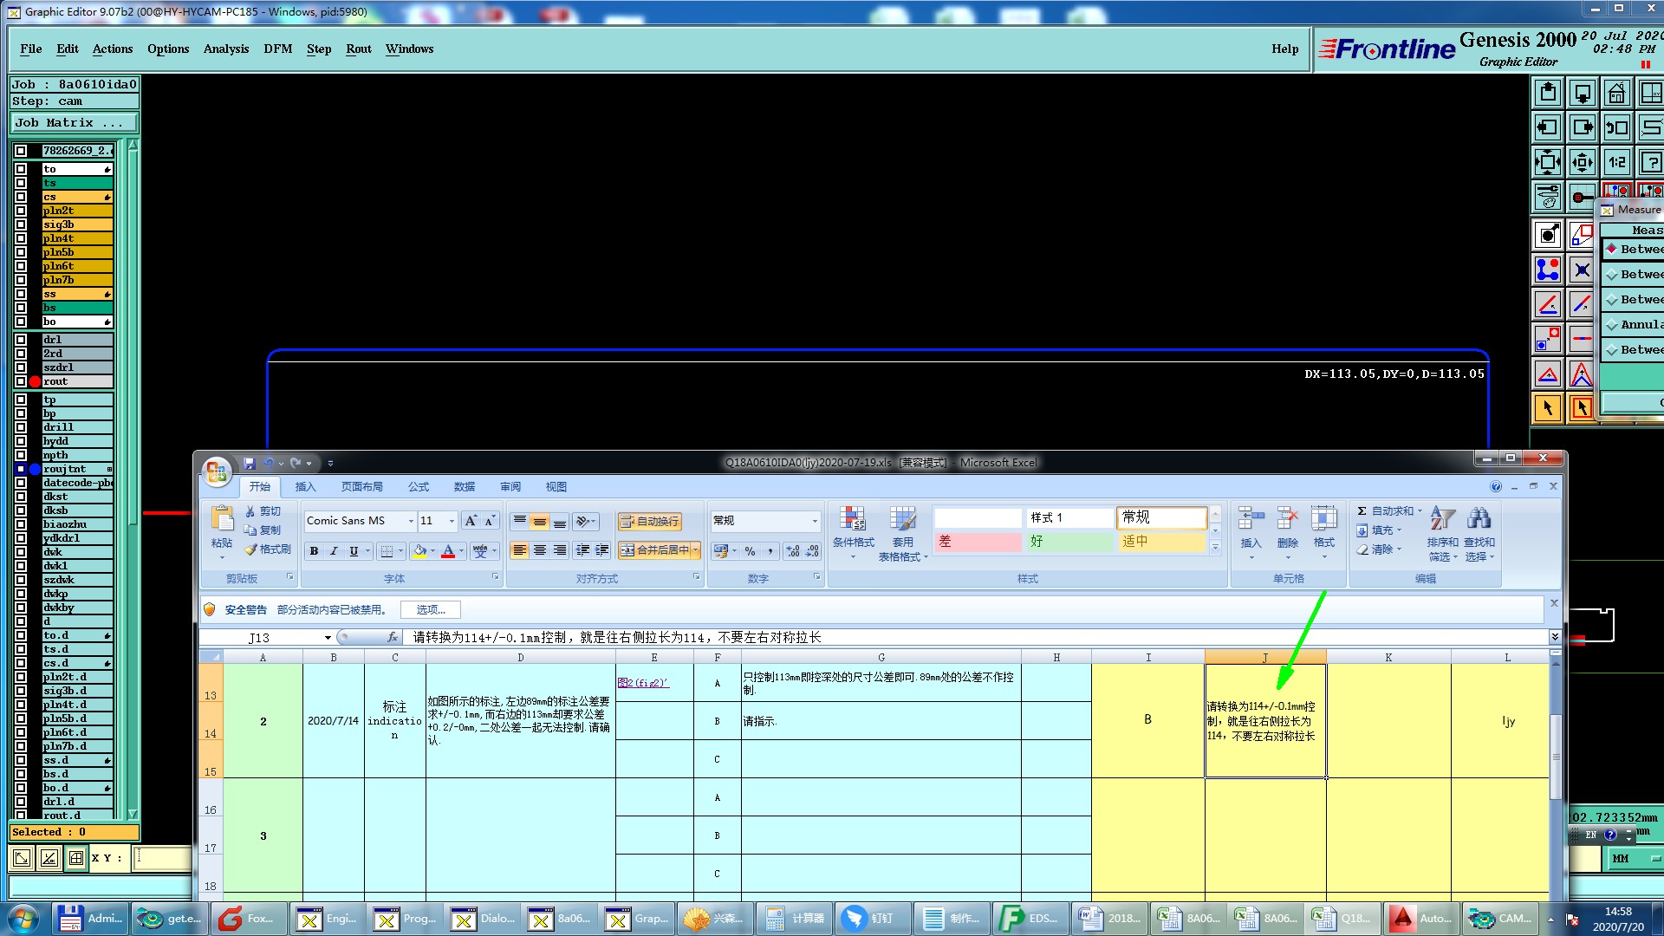Select the 适中 (Neutral) yellow cell style
The width and height of the screenshot is (1664, 936).
(x=1161, y=542)
